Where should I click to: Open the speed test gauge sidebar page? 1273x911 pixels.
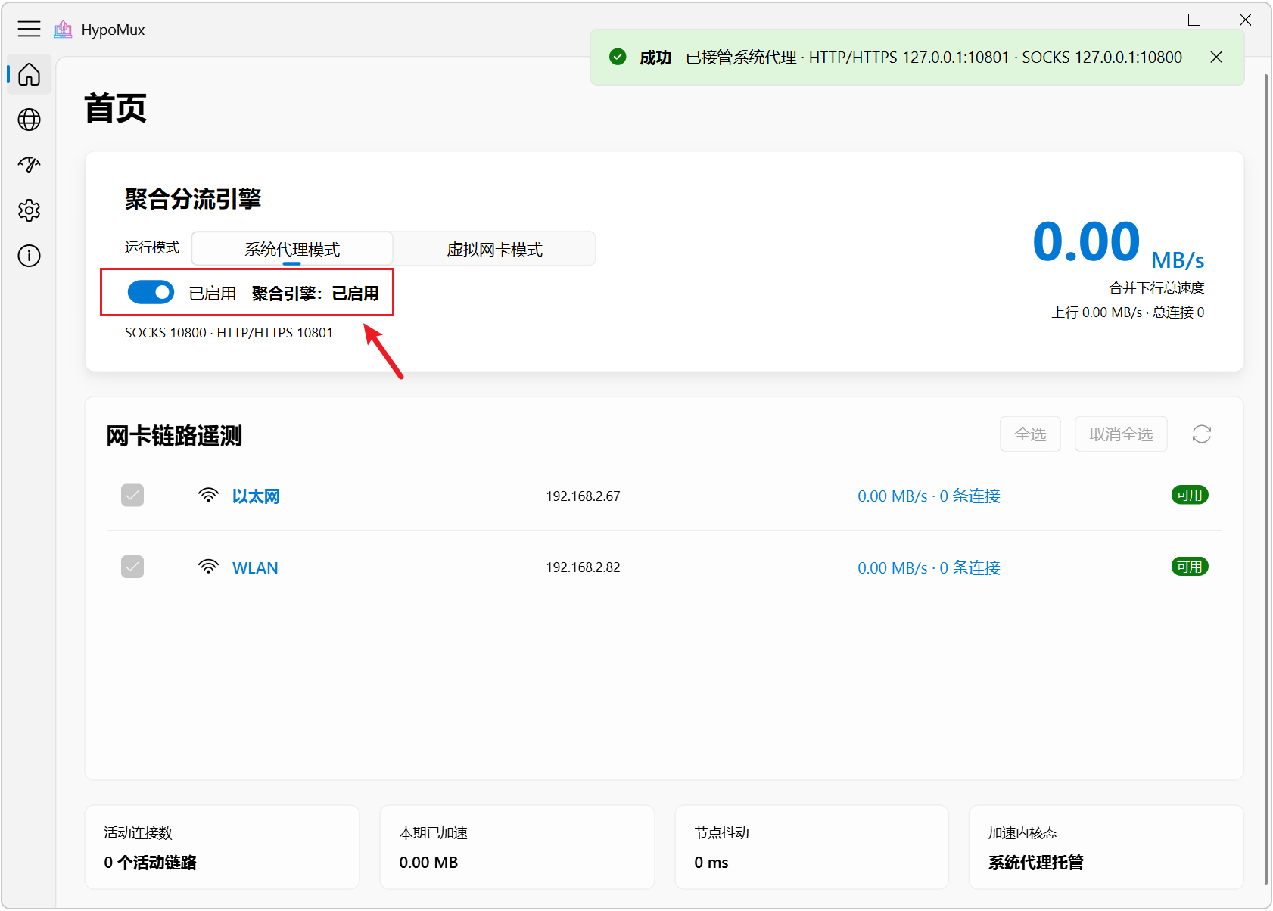click(29, 165)
